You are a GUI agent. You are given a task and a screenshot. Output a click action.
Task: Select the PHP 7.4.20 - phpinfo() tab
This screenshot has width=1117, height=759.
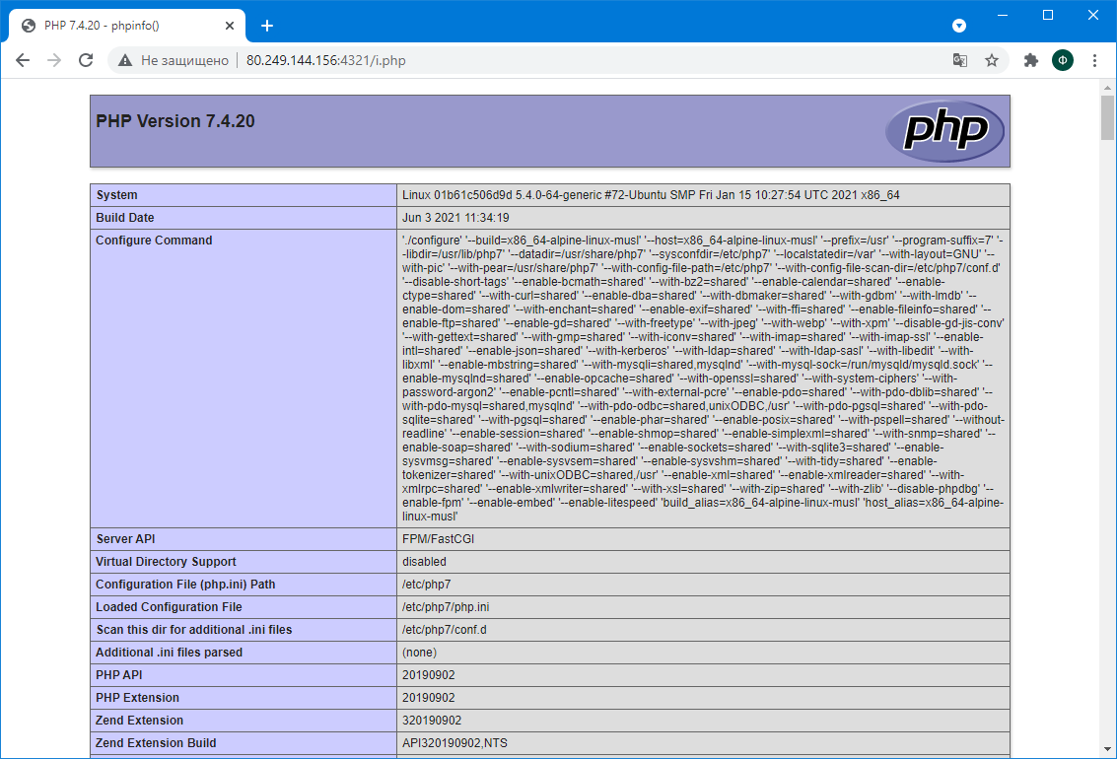(x=127, y=26)
